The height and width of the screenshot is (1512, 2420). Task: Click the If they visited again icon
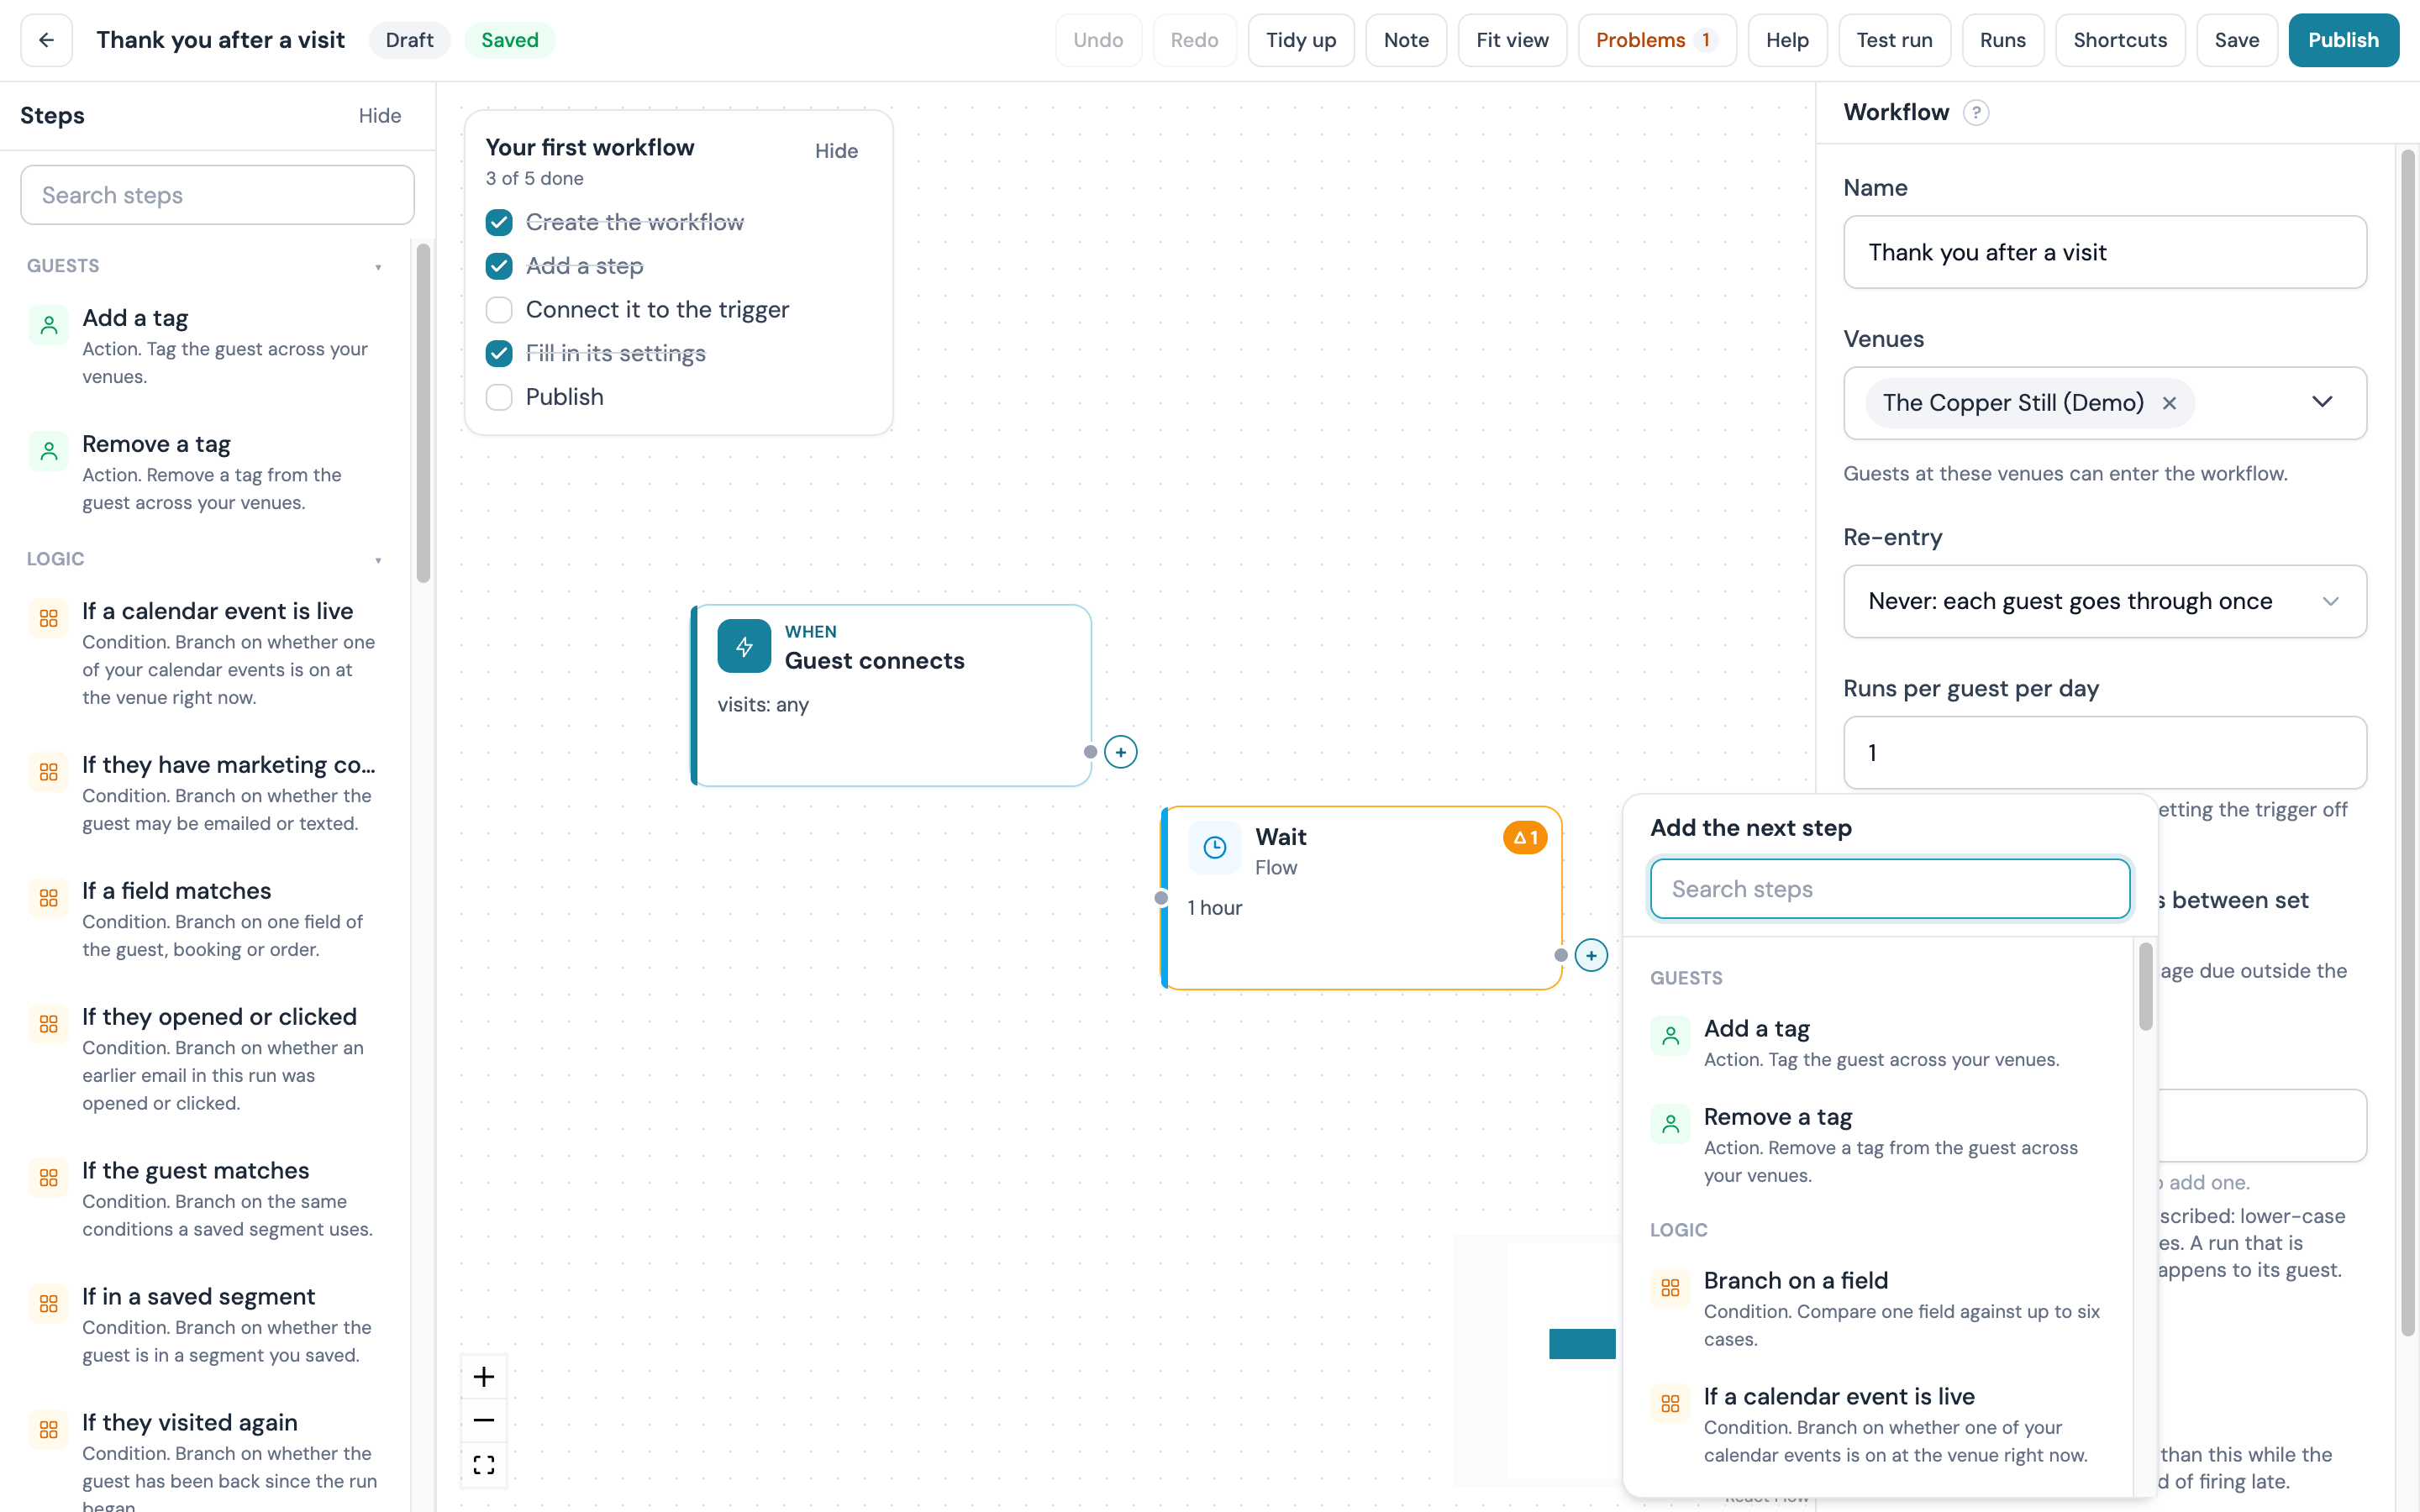[48, 1430]
